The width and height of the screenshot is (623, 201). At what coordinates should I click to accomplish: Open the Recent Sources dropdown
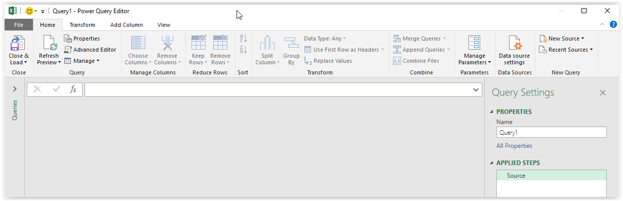tap(566, 50)
